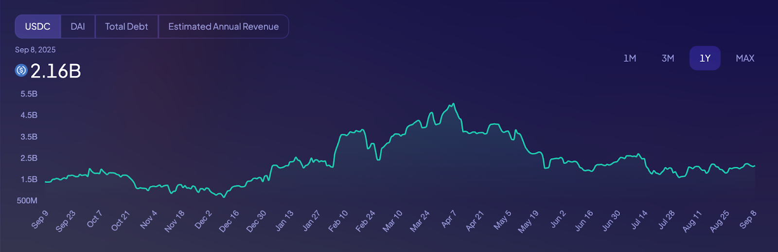
Task: Open the Total Debt tab
Action: [126, 27]
